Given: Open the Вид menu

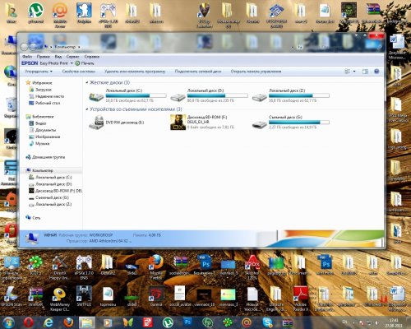Looking at the screenshot, I should tap(58, 57).
